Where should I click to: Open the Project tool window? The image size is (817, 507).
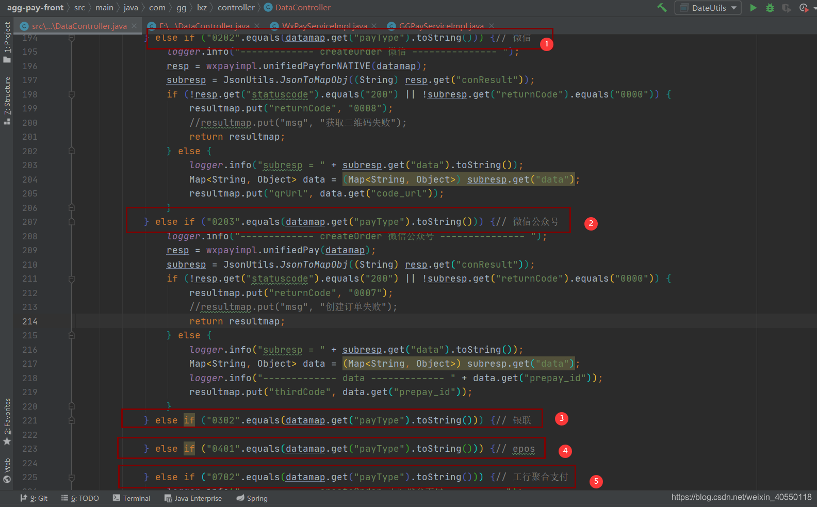point(7,42)
